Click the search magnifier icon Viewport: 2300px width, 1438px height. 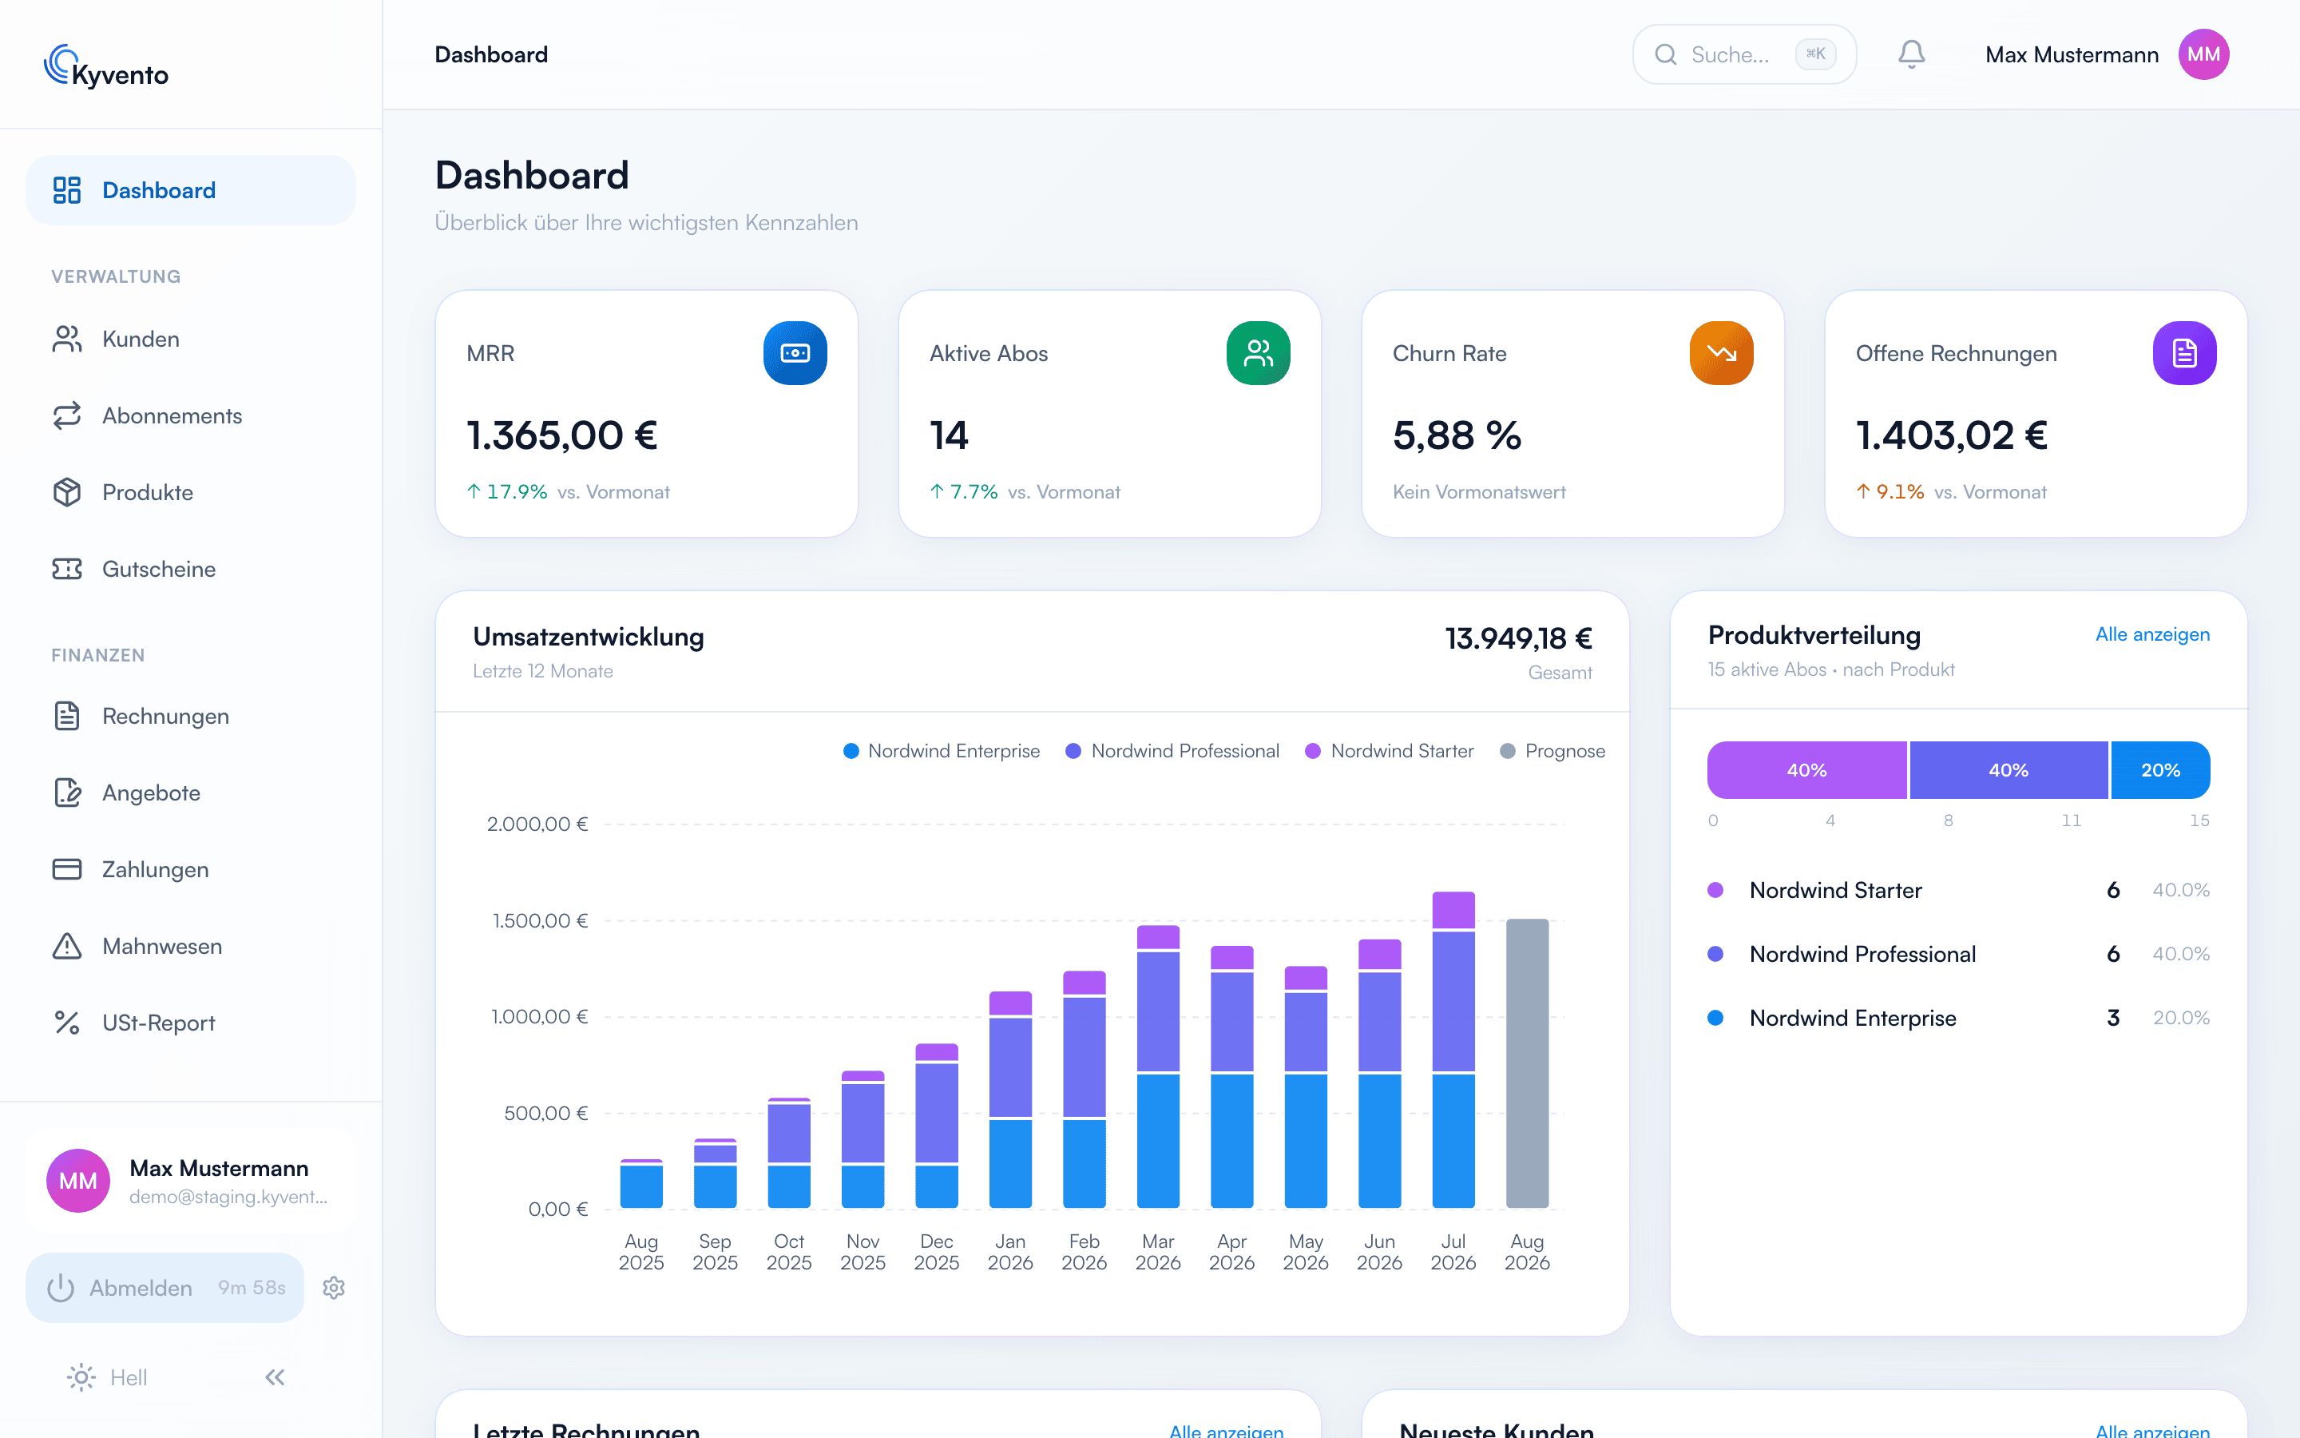(x=1665, y=54)
